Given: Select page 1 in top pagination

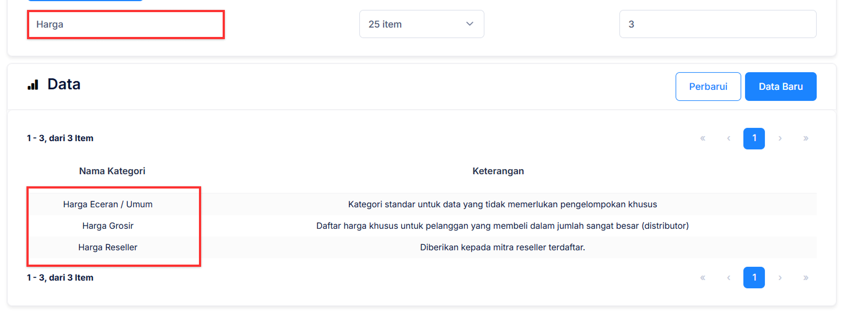Looking at the screenshot, I should (x=754, y=138).
